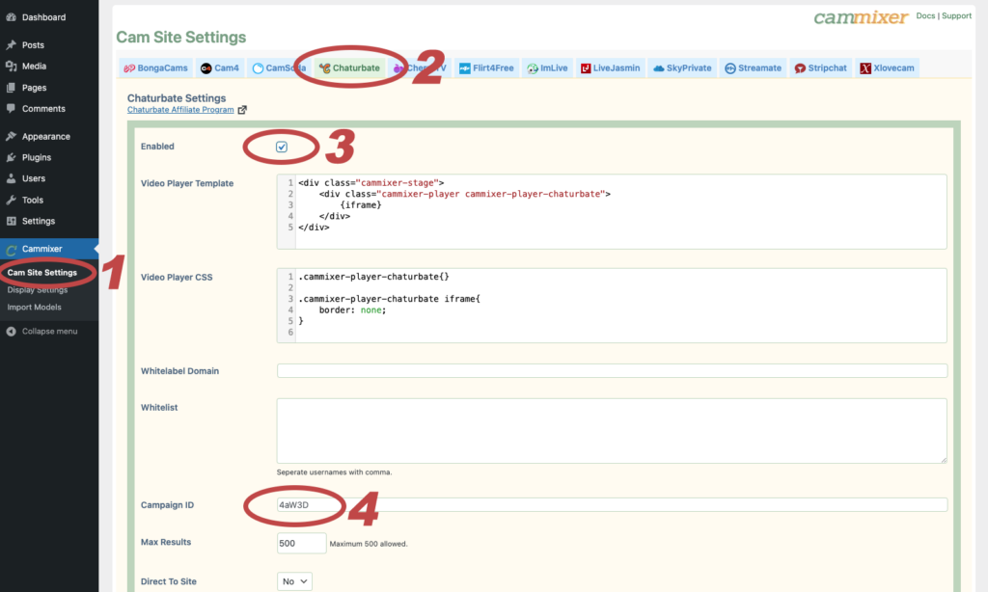Open Import Models submenu item
Image resolution: width=988 pixels, height=592 pixels.
coord(34,308)
